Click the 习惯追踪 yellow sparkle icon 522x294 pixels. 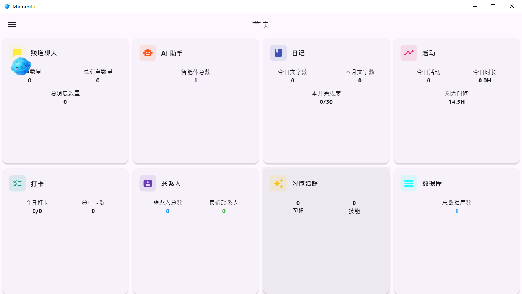[278, 183]
